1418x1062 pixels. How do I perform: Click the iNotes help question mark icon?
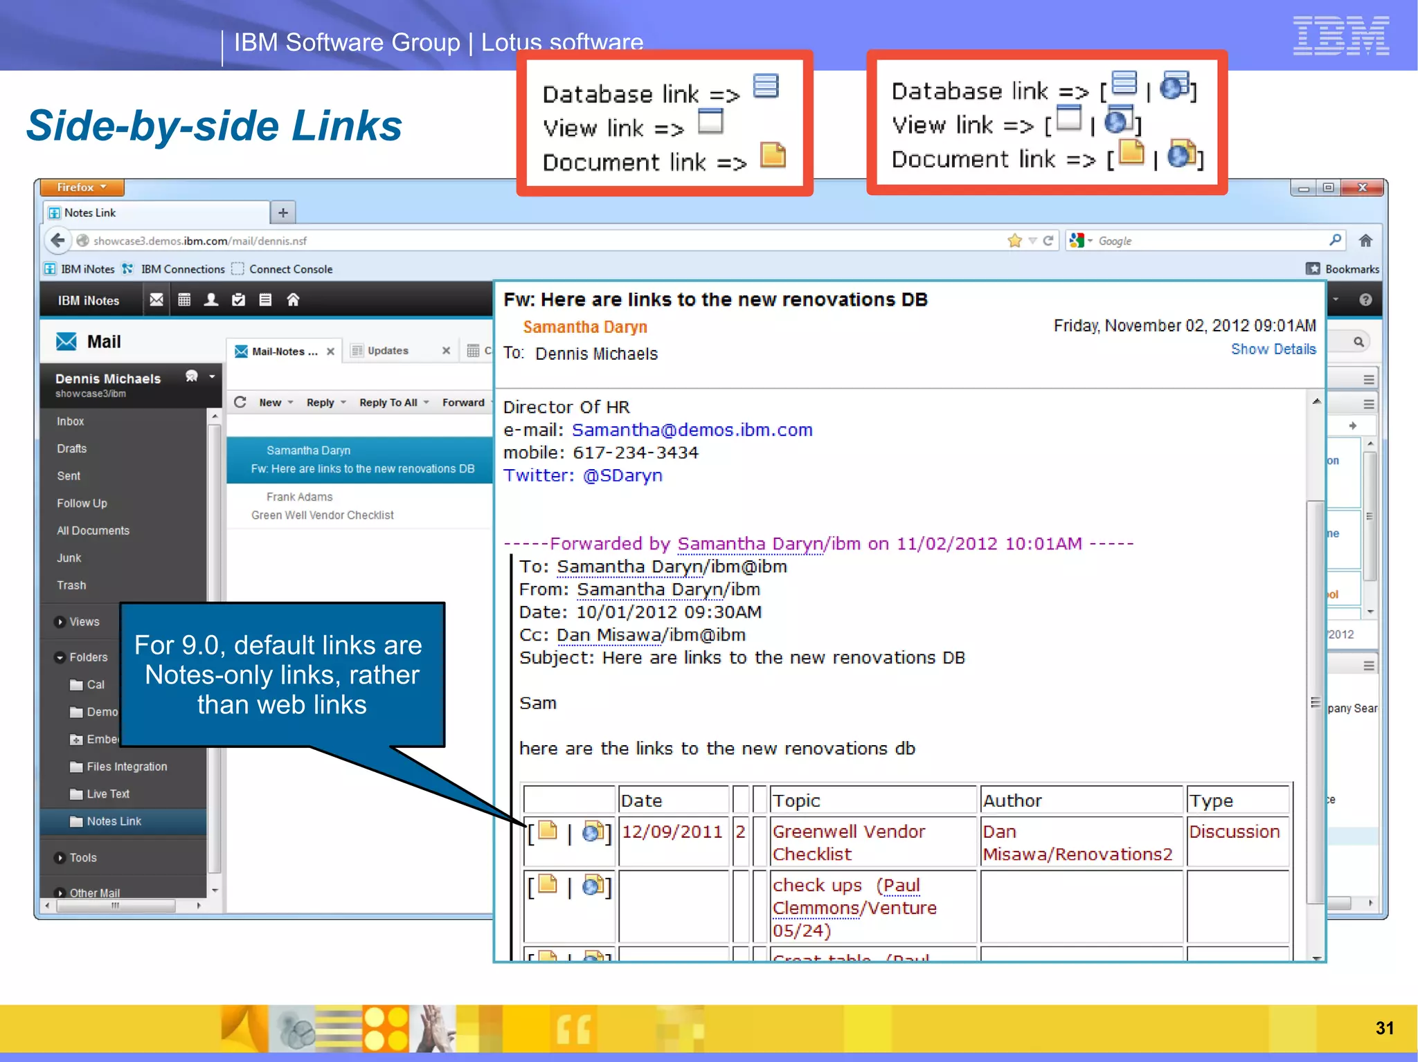pos(1365,300)
